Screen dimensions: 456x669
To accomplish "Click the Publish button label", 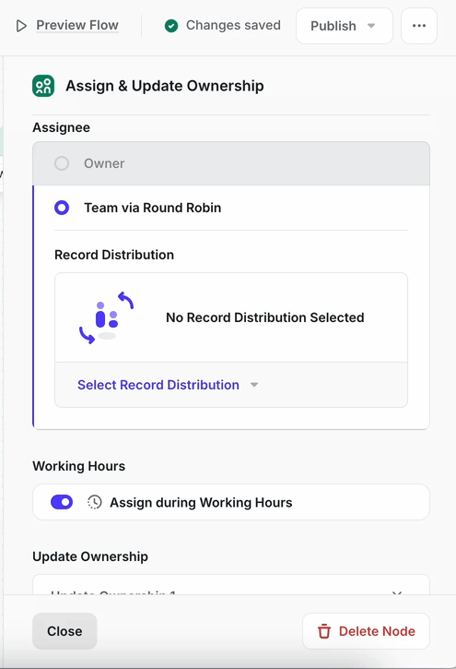I will point(333,26).
